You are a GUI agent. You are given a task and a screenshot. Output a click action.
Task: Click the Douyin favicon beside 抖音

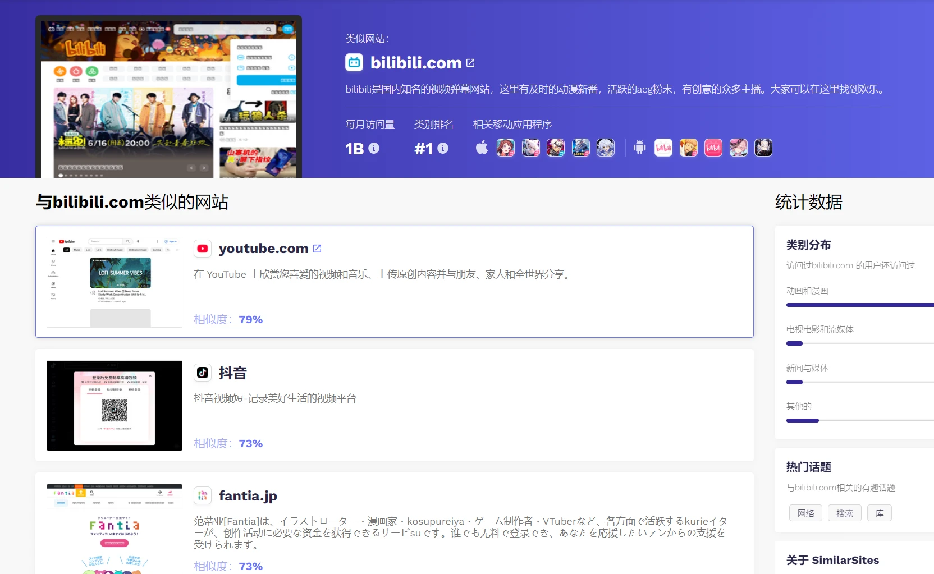(203, 373)
